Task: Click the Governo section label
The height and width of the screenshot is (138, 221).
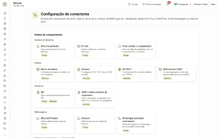Action: (39, 86)
